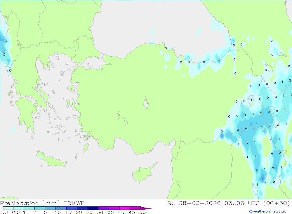
Task: Click the "50" legend scale label
Action: click(x=143, y=212)
